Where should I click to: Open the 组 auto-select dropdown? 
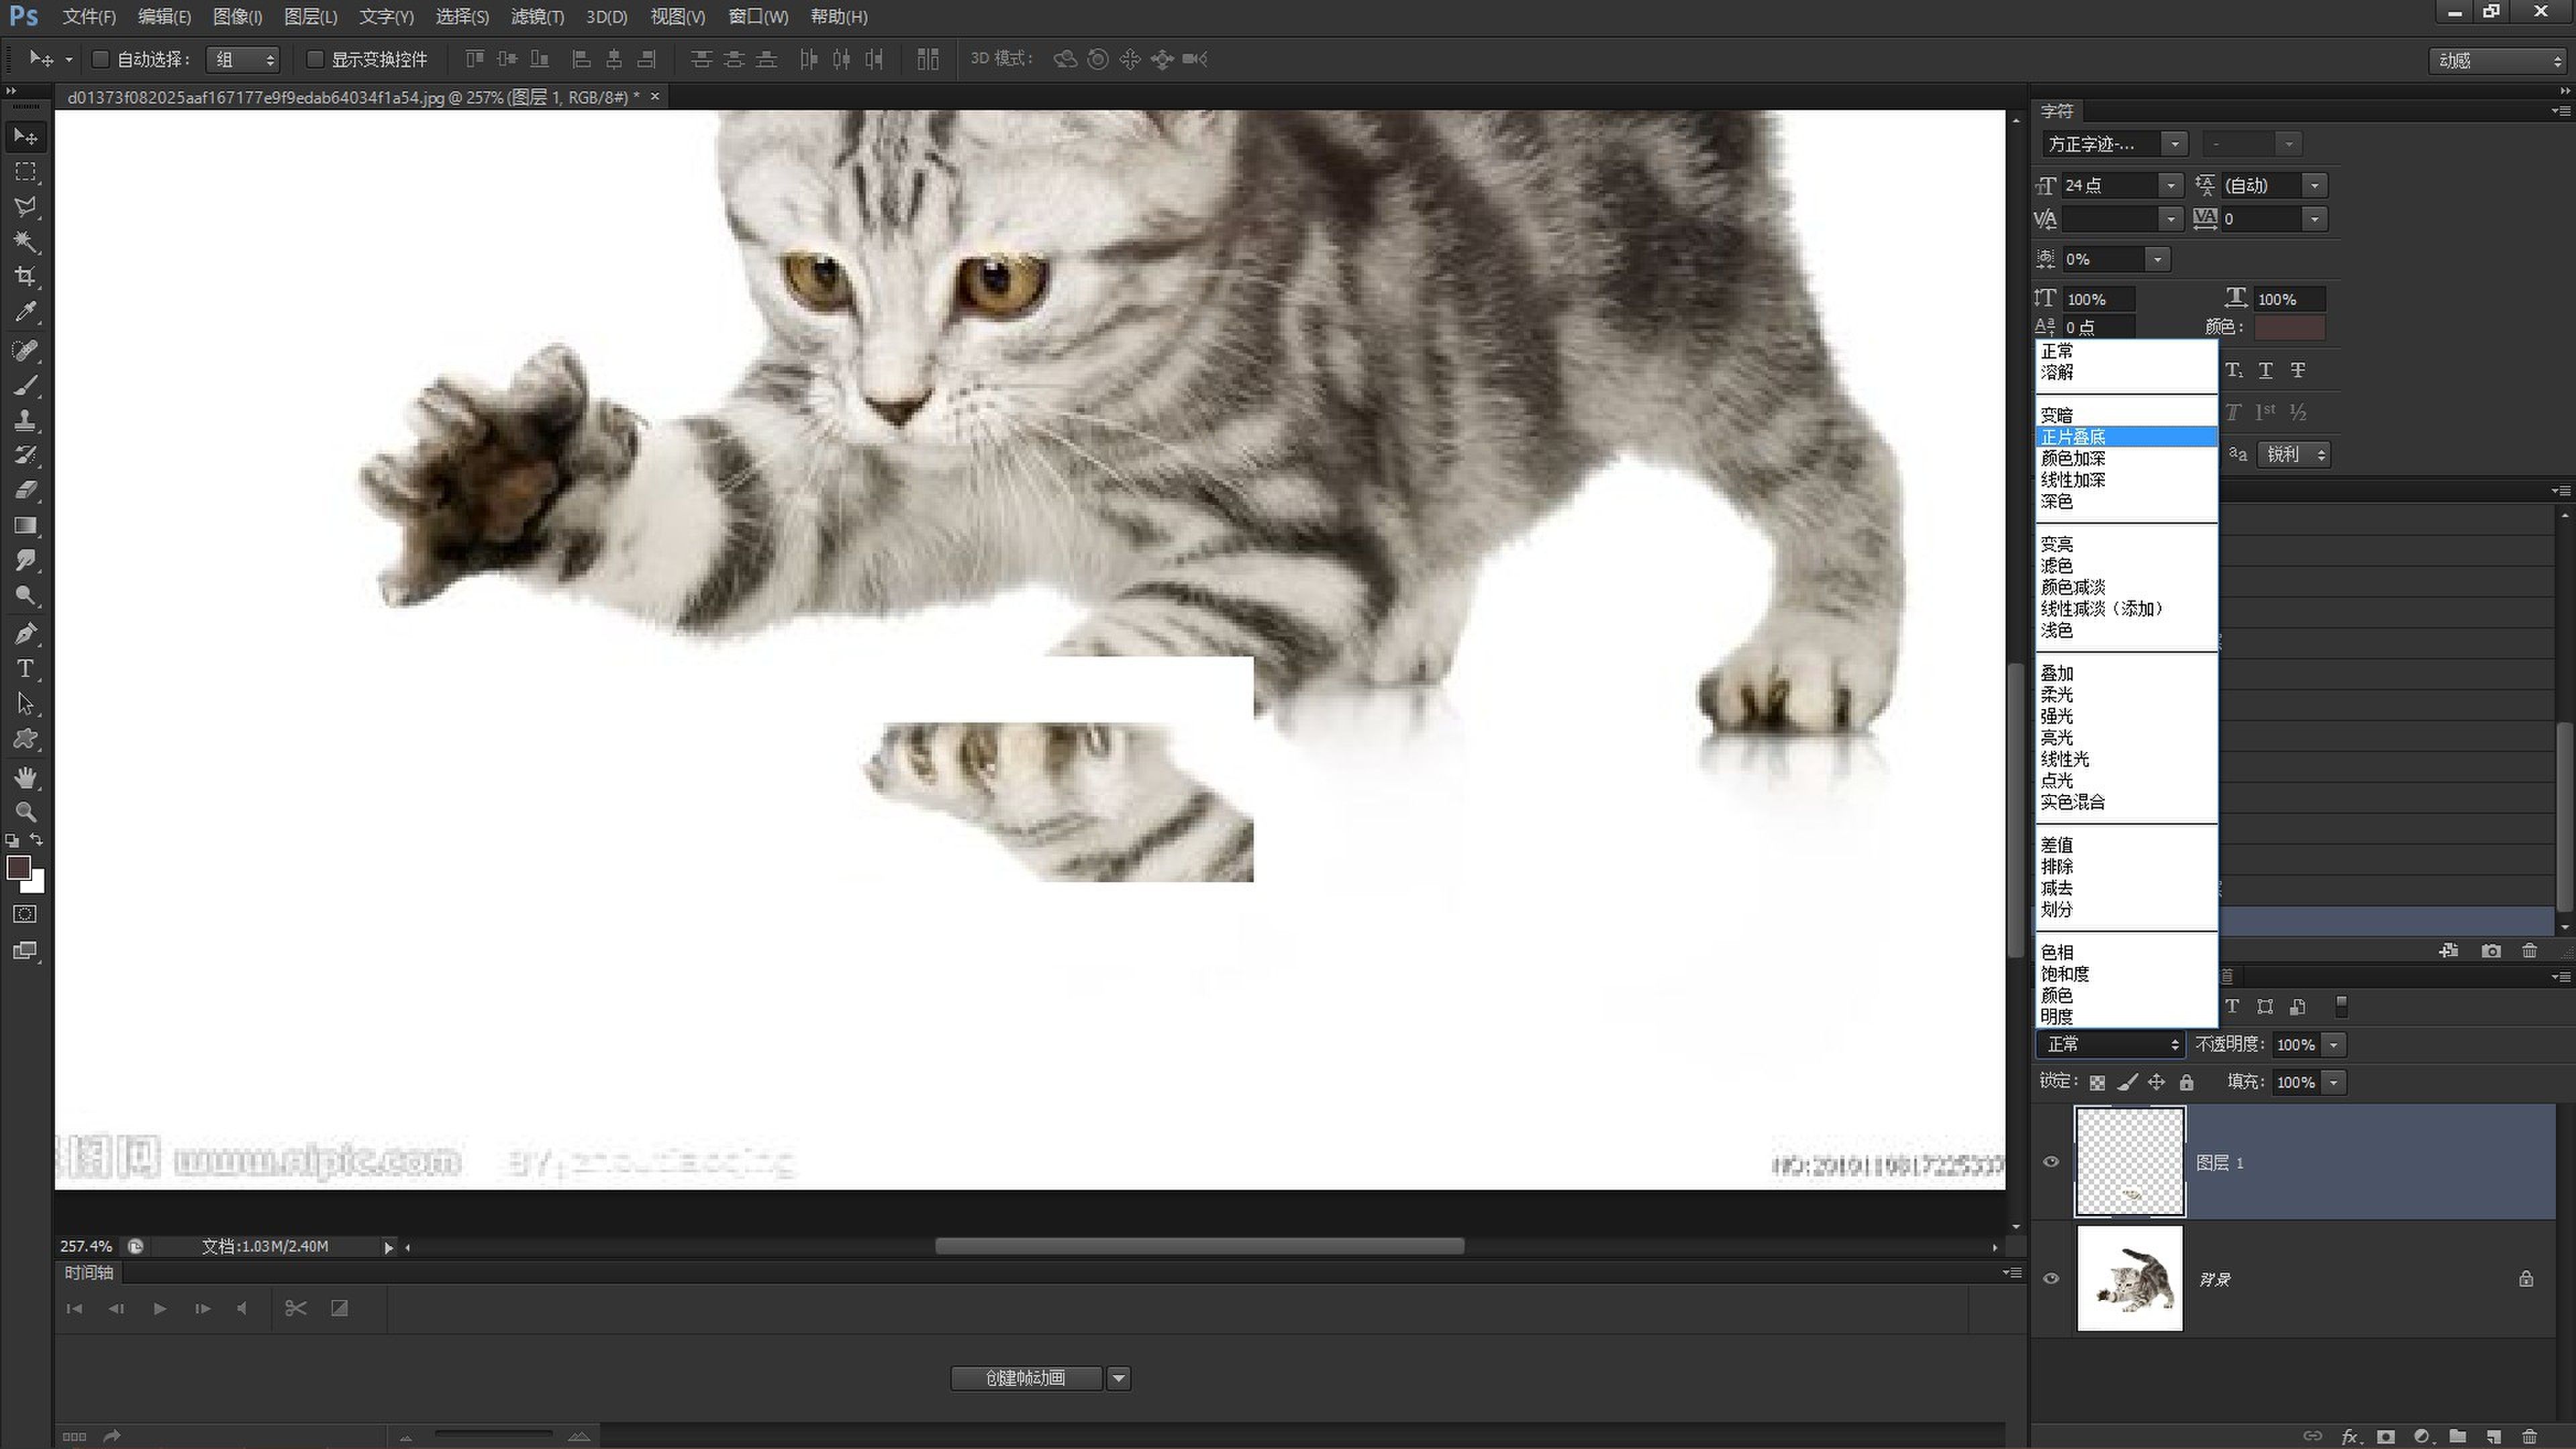pyautogui.click(x=242, y=59)
